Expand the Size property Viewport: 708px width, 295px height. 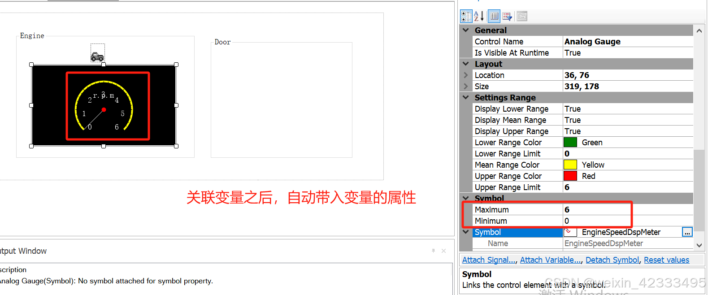466,86
